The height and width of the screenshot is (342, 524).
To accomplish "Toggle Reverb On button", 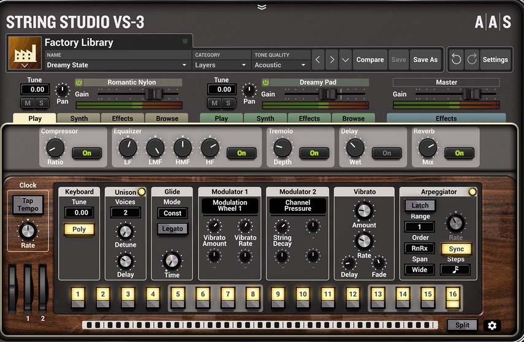I will pos(459,153).
